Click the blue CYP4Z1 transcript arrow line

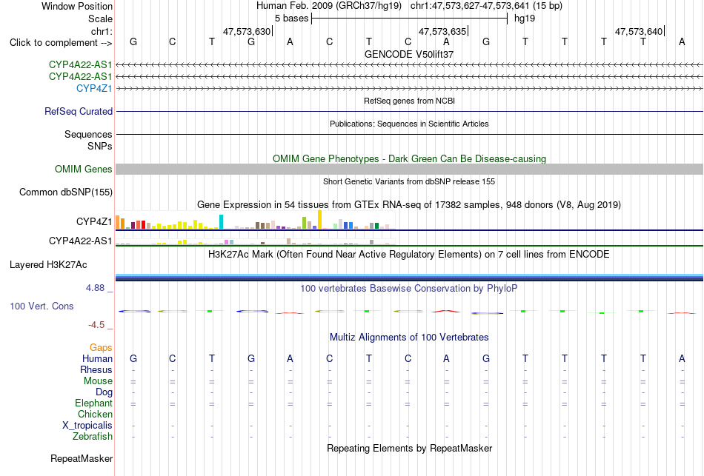point(410,89)
